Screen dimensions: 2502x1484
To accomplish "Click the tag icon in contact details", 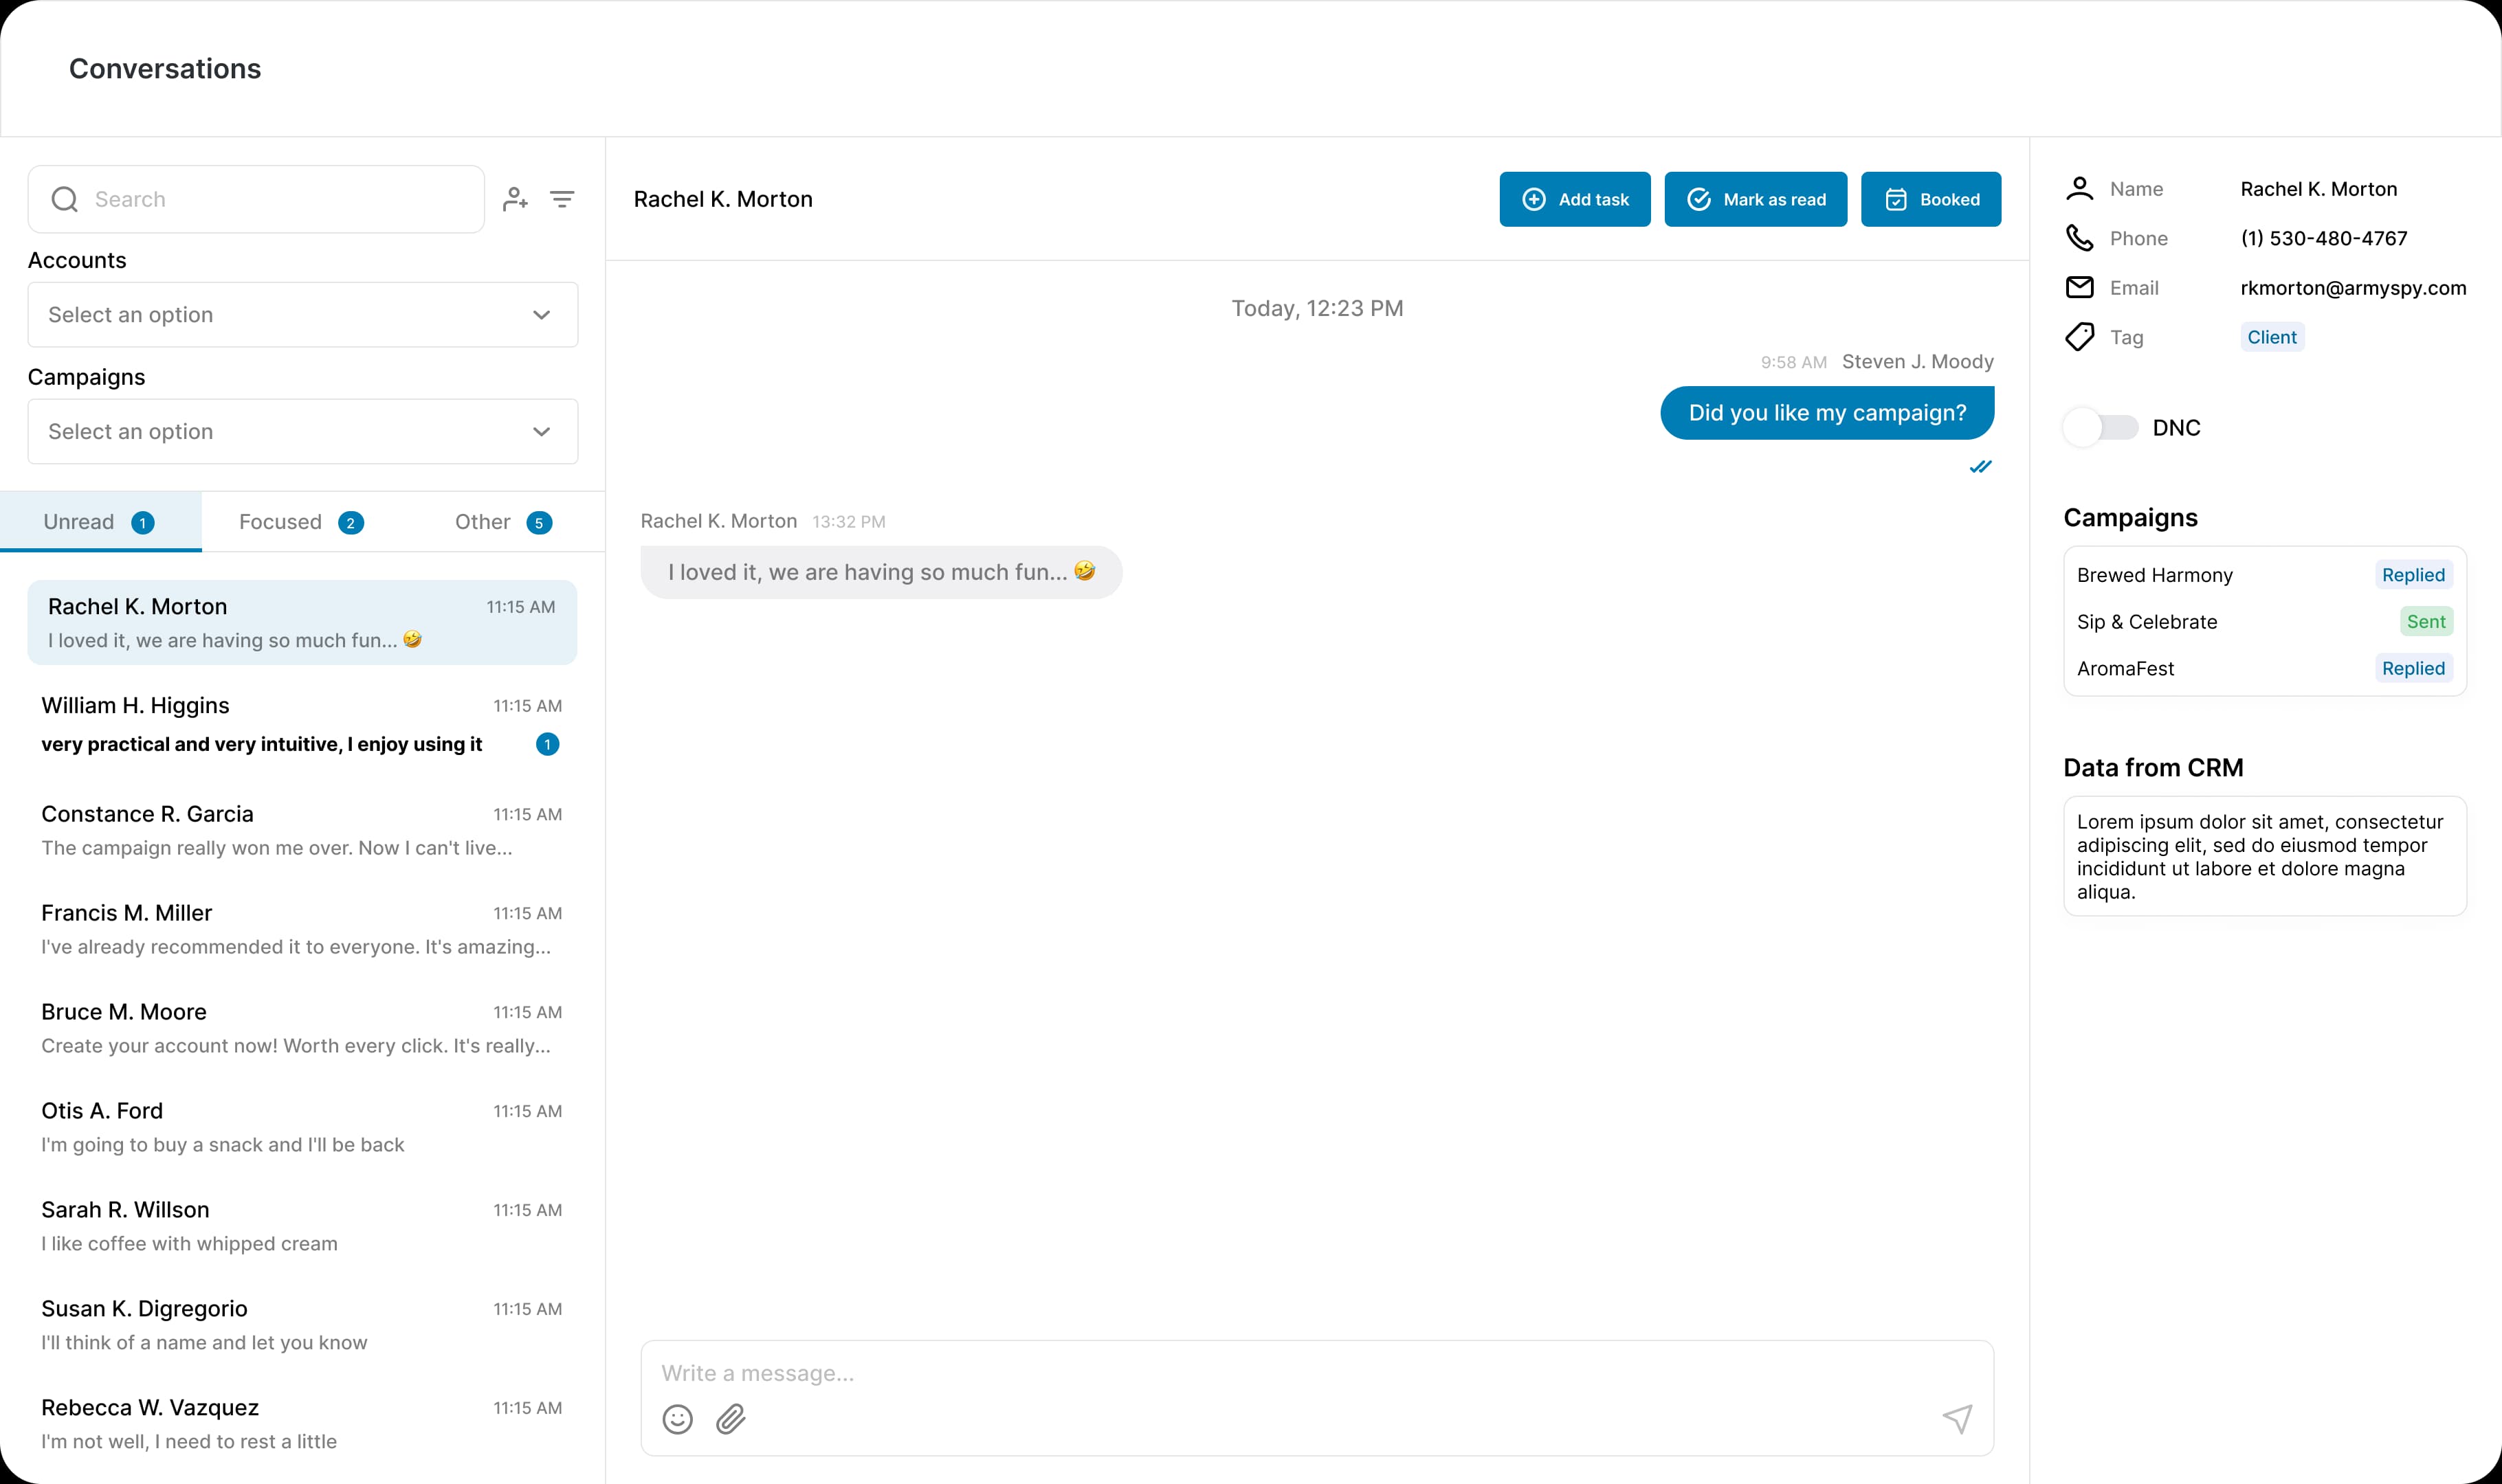I will pyautogui.click(x=2080, y=337).
